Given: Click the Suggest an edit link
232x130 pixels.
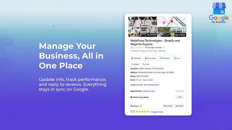Looking at the screenshot, I should point(136,85).
